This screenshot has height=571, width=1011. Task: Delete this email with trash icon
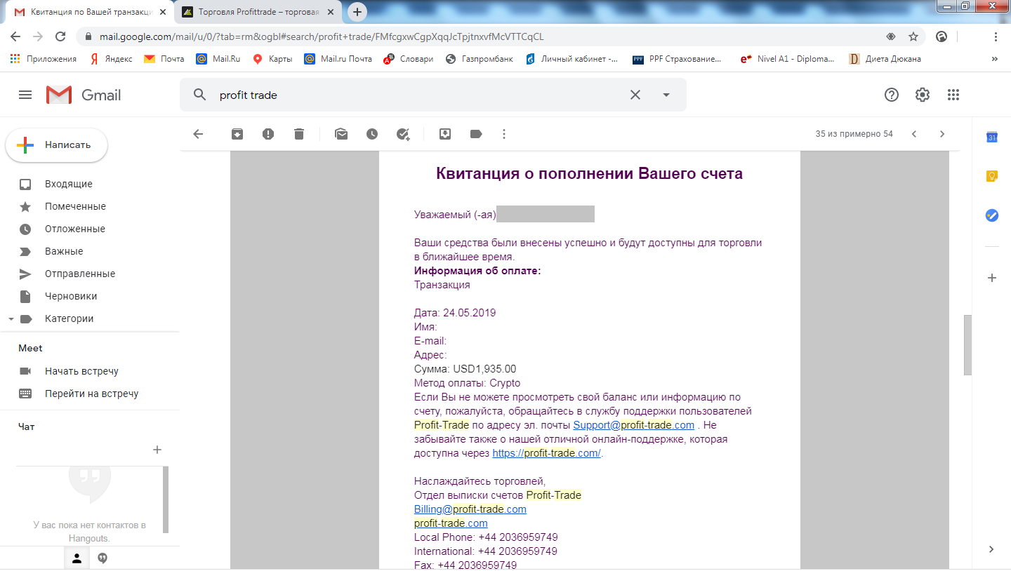tap(299, 134)
